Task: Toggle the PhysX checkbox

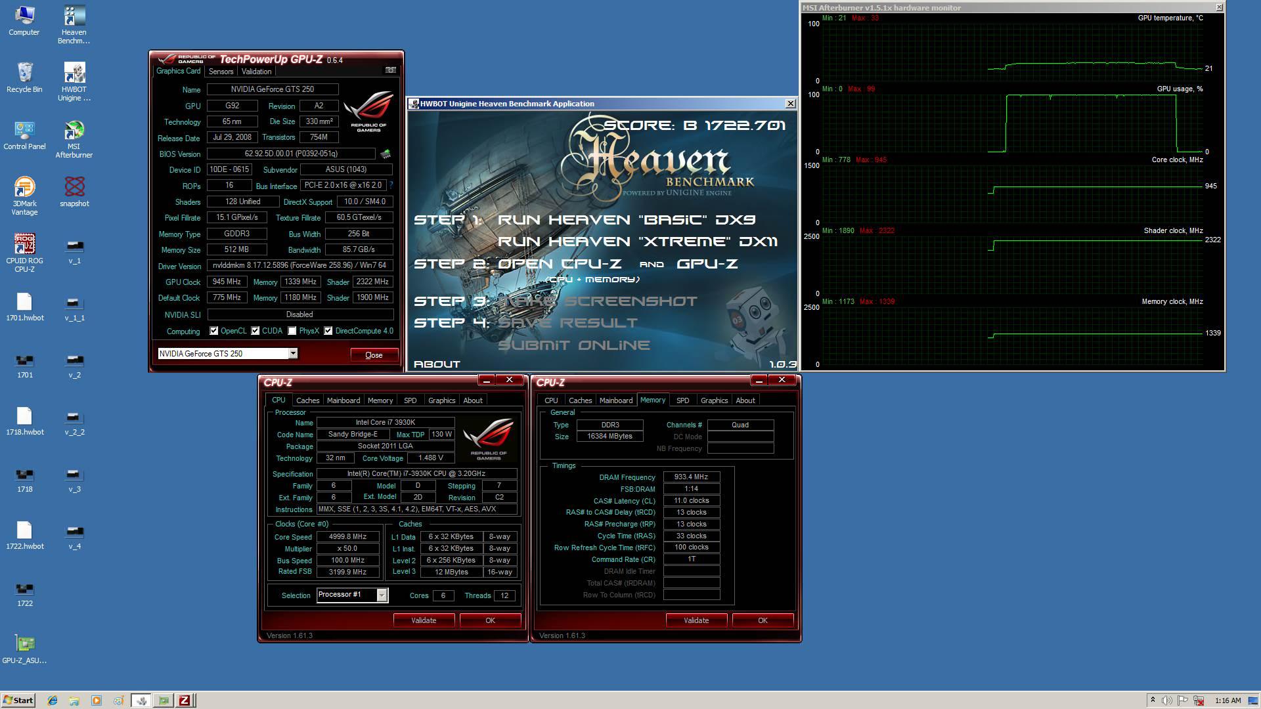Action: tap(292, 331)
